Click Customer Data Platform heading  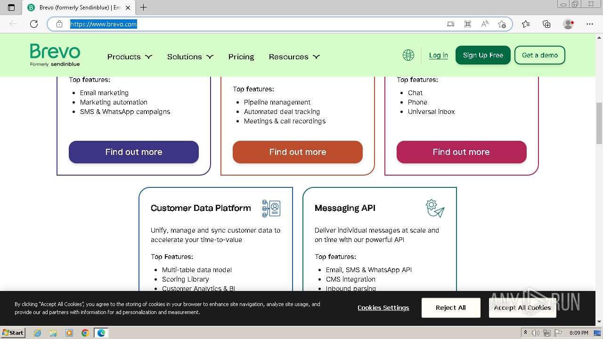(x=201, y=208)
